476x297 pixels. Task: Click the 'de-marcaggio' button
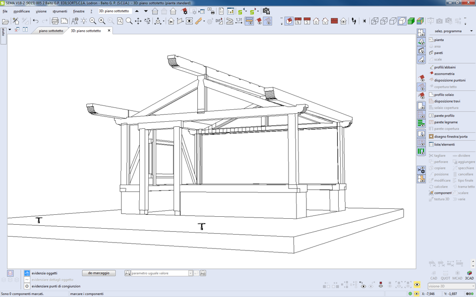(x=99, y=273)
